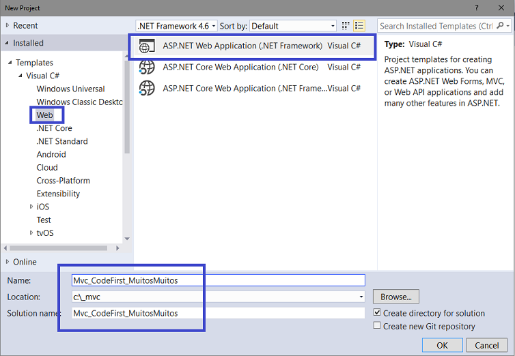Image resolution: width=515 pixels, height=356 pixels.
Task: Select the Web category
Action: coord(44,115)
